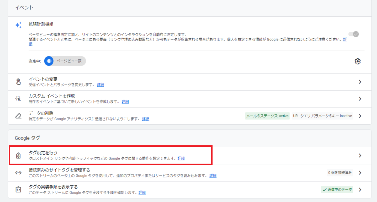Click the 通信中のデータ status badge

point(337,189)
